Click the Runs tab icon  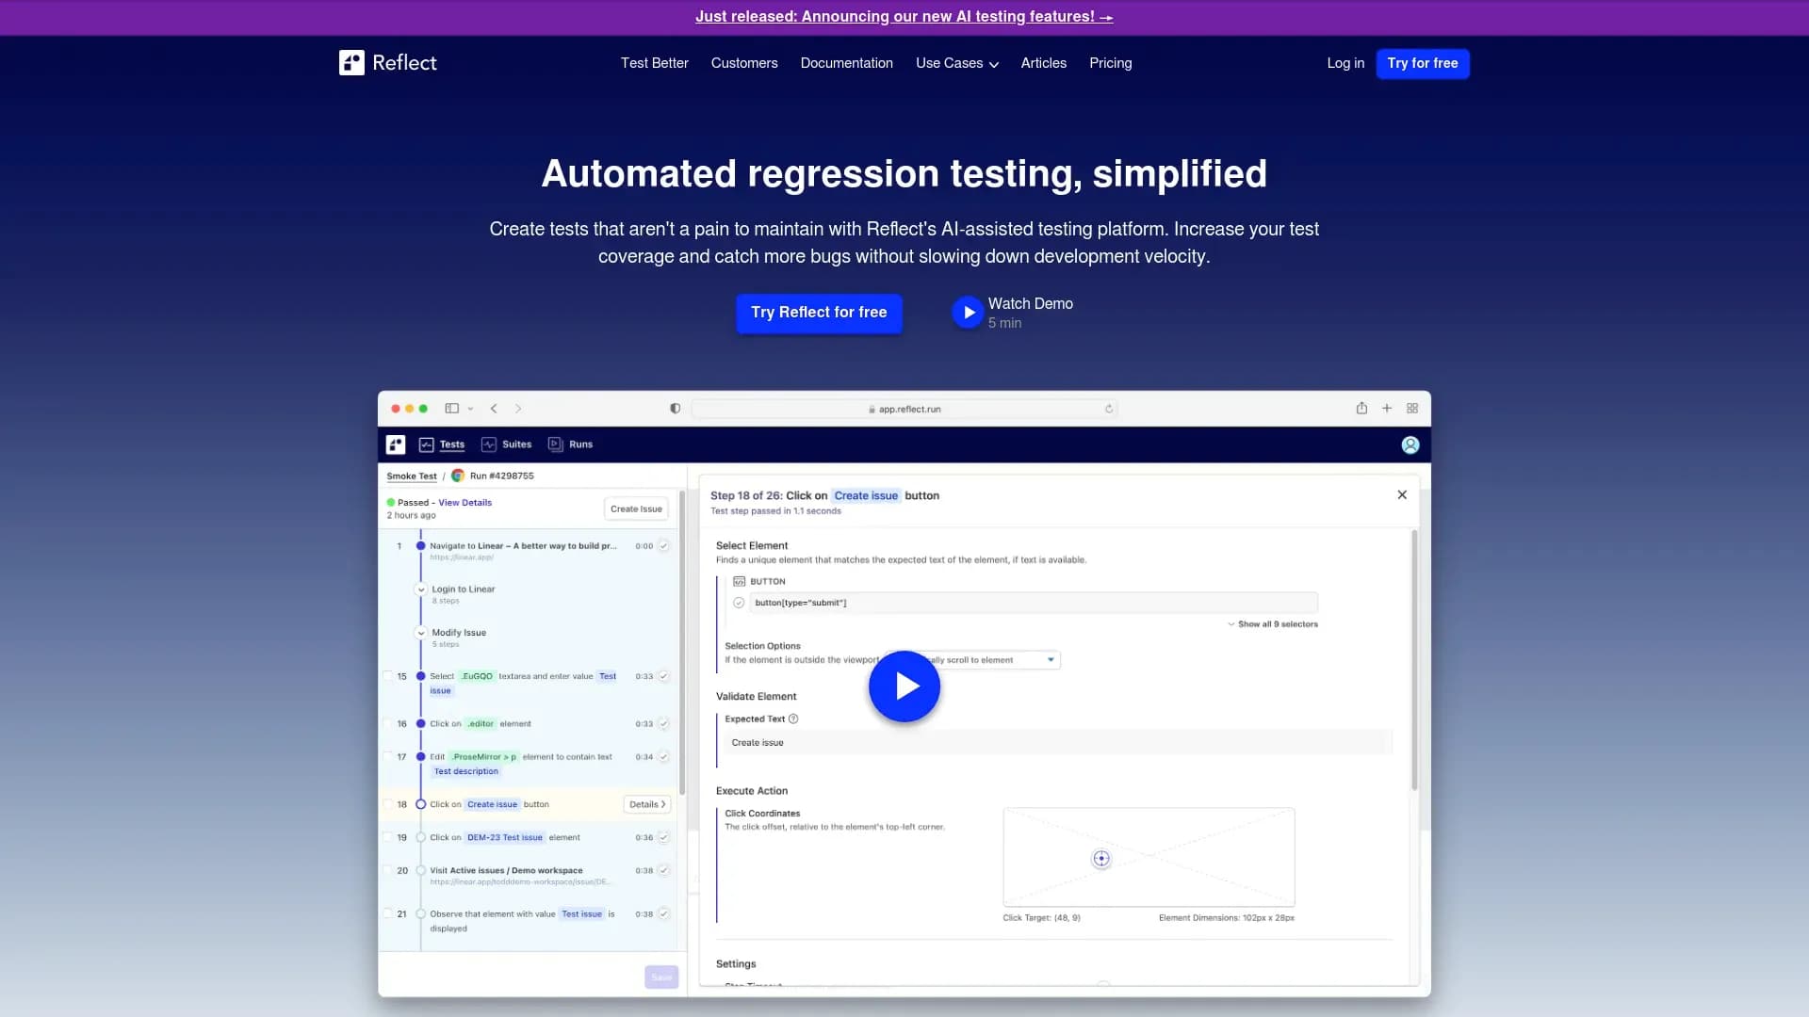click(x=556, y=444)
